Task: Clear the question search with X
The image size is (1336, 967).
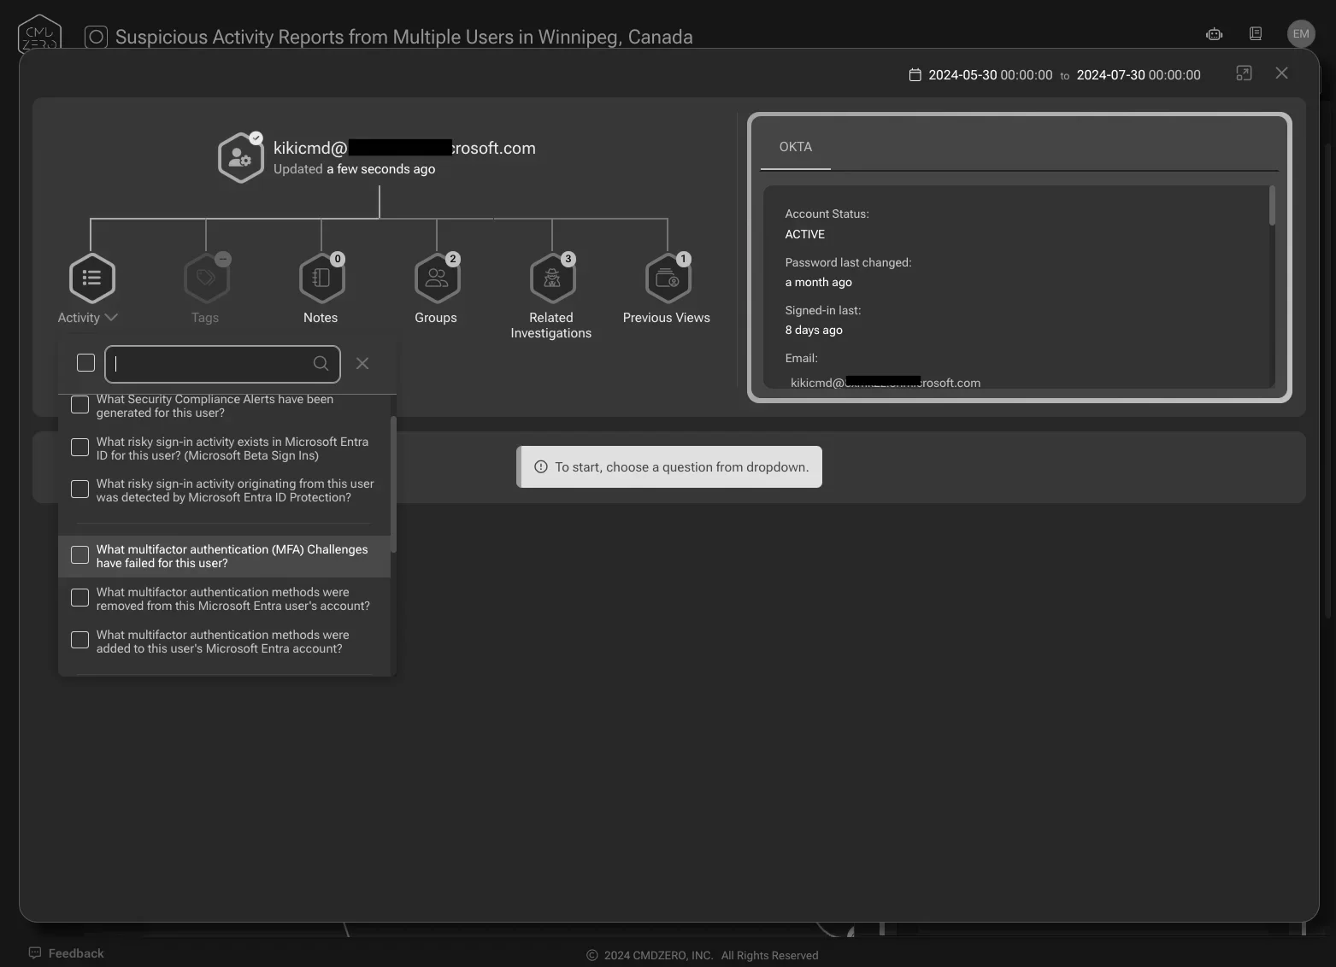Action: coord(362,363)
